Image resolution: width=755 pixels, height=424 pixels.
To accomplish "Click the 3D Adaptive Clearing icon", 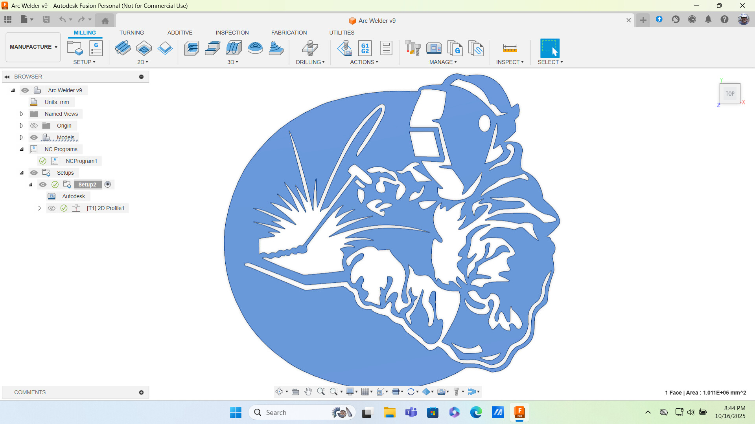I will 192,48.
